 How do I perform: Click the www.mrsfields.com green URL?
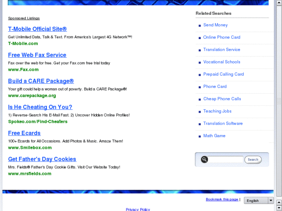(x=30, y=174)
